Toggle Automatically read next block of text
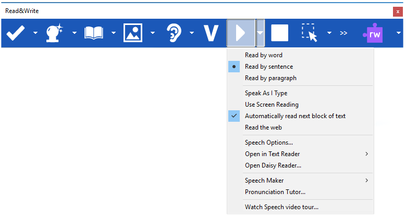The image size is (406, 218). coord(300,116)
